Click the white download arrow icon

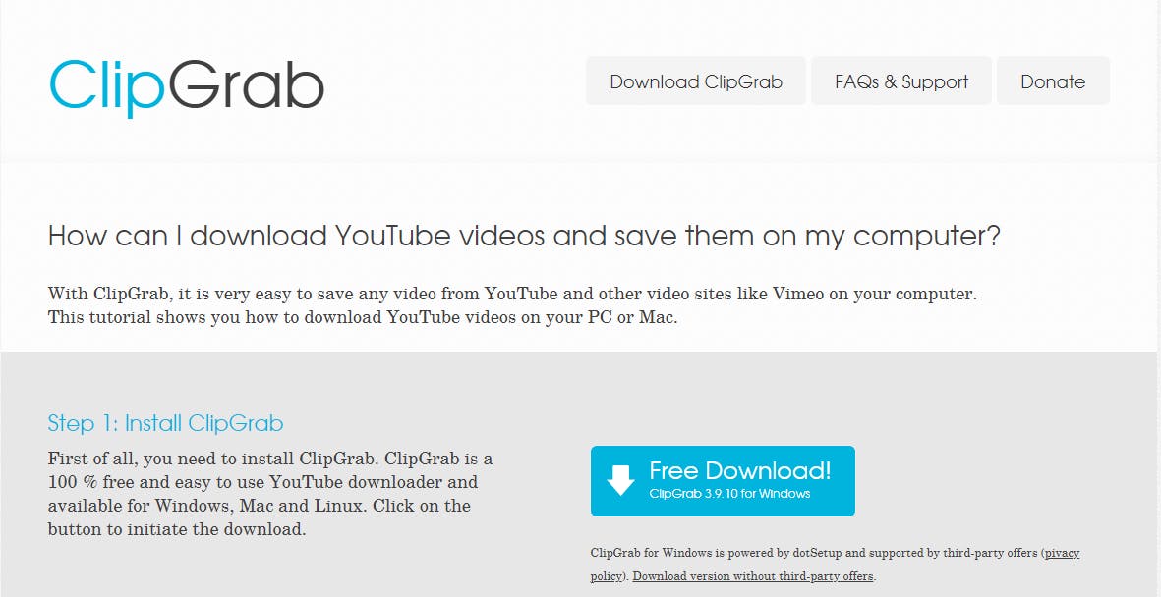(620, 480)
